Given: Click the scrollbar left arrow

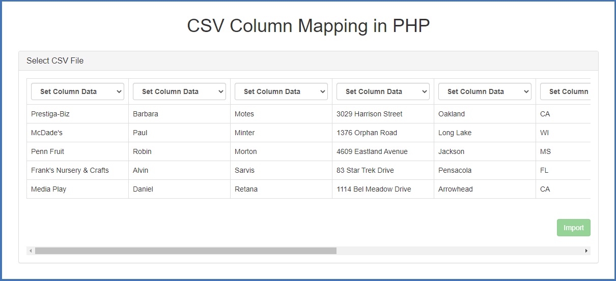Looking at the screenshot, I should click(x=31, y=251).
